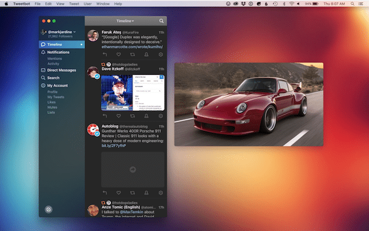369x231 pixels.
Task: Reply to Dave Itzkoff tweet
Action: [x=105, y=116]
